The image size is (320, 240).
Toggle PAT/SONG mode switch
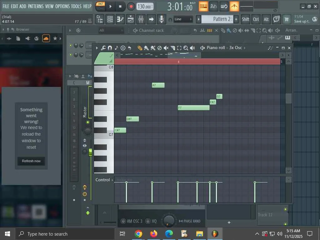tap(100, 6)
